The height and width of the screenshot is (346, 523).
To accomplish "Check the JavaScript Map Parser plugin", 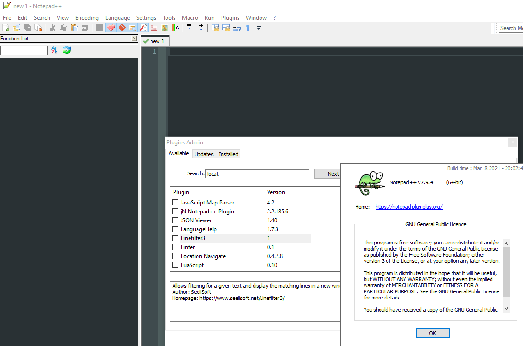I will pos(175,202).
